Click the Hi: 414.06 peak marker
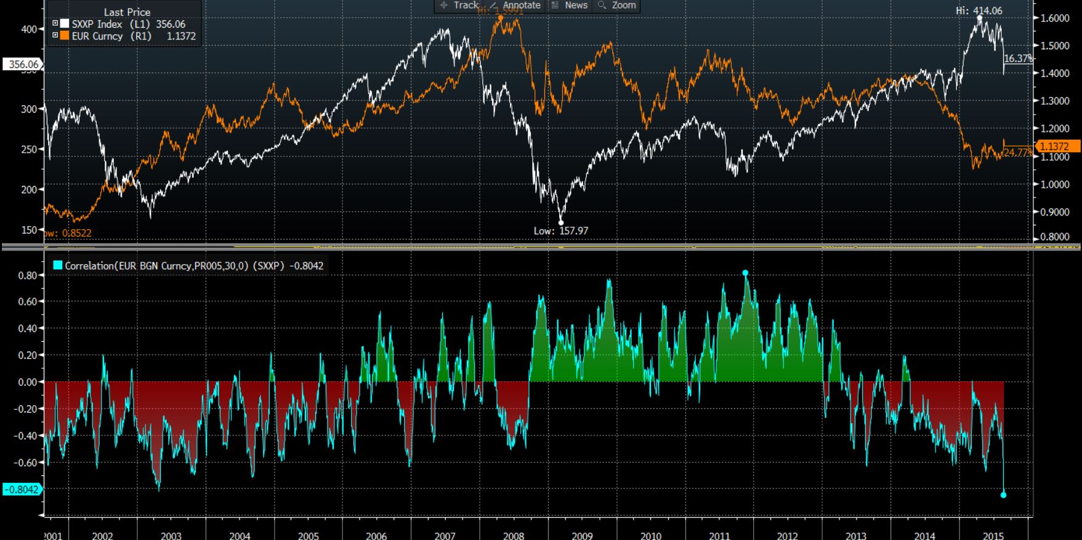The width and height of the screenshot is (1082, 540). (980, 18)
